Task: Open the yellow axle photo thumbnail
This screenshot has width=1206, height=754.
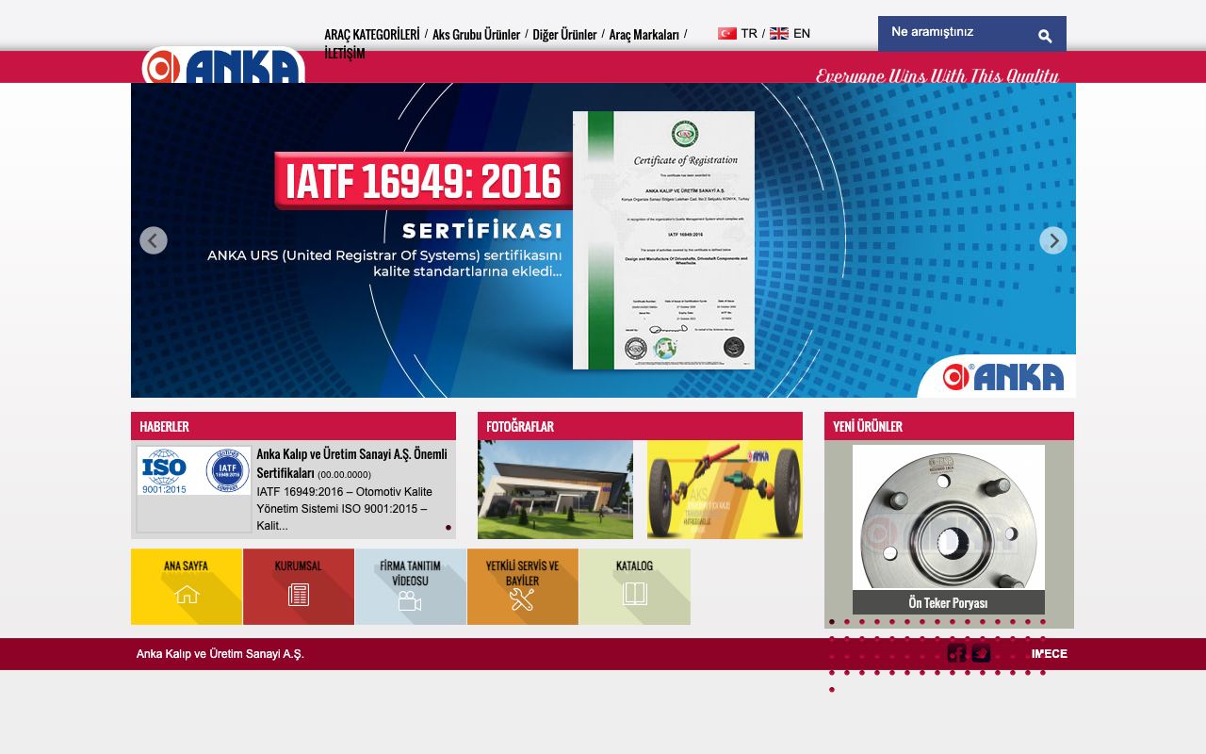Action: 725,489
